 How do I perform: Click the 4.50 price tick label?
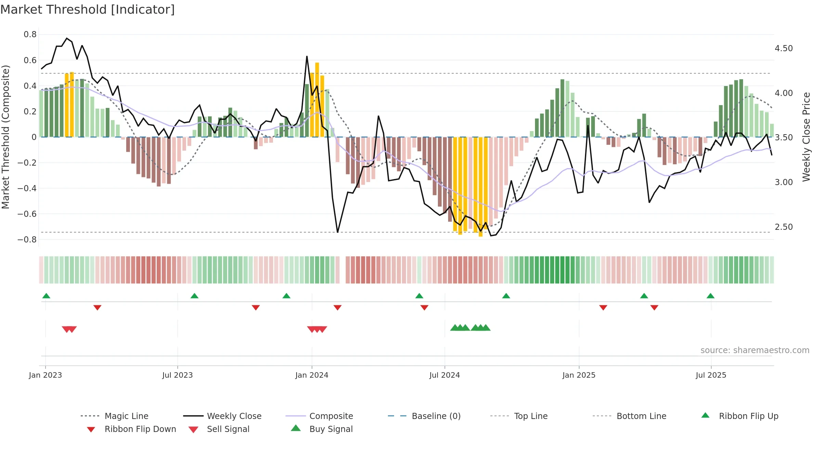pyautogui.click(x=784, y=48)
